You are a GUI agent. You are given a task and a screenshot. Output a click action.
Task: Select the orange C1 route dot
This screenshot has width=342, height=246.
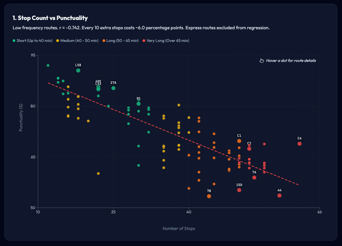point(239,141)
